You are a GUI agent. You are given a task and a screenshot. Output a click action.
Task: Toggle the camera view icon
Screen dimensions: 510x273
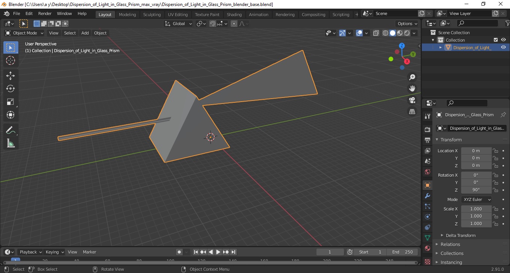(x=412, y=100)
